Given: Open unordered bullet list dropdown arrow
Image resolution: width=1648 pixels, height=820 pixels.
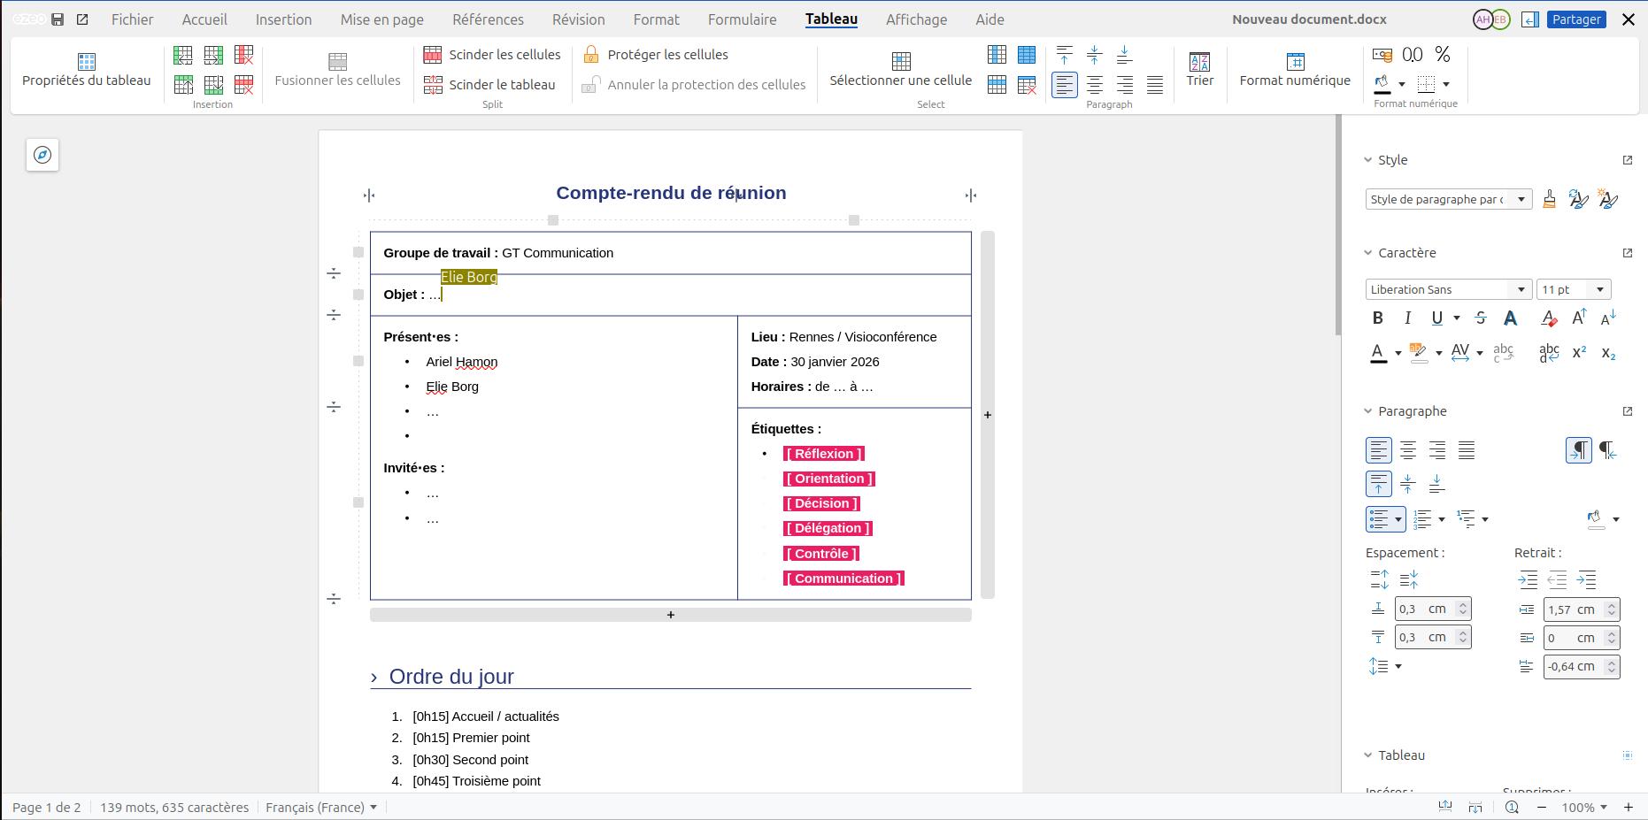Looking at the screenshot, I should [1398, 519].
